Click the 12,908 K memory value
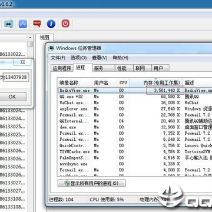The width and height of the screenshot is (212, 212). [170, 127]
